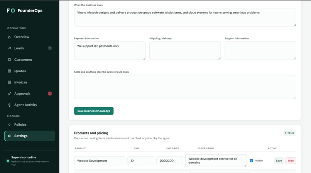This screenshot has width=311, height=173.
Task: Click the bedrock model name text
Action: coord(30,163)
